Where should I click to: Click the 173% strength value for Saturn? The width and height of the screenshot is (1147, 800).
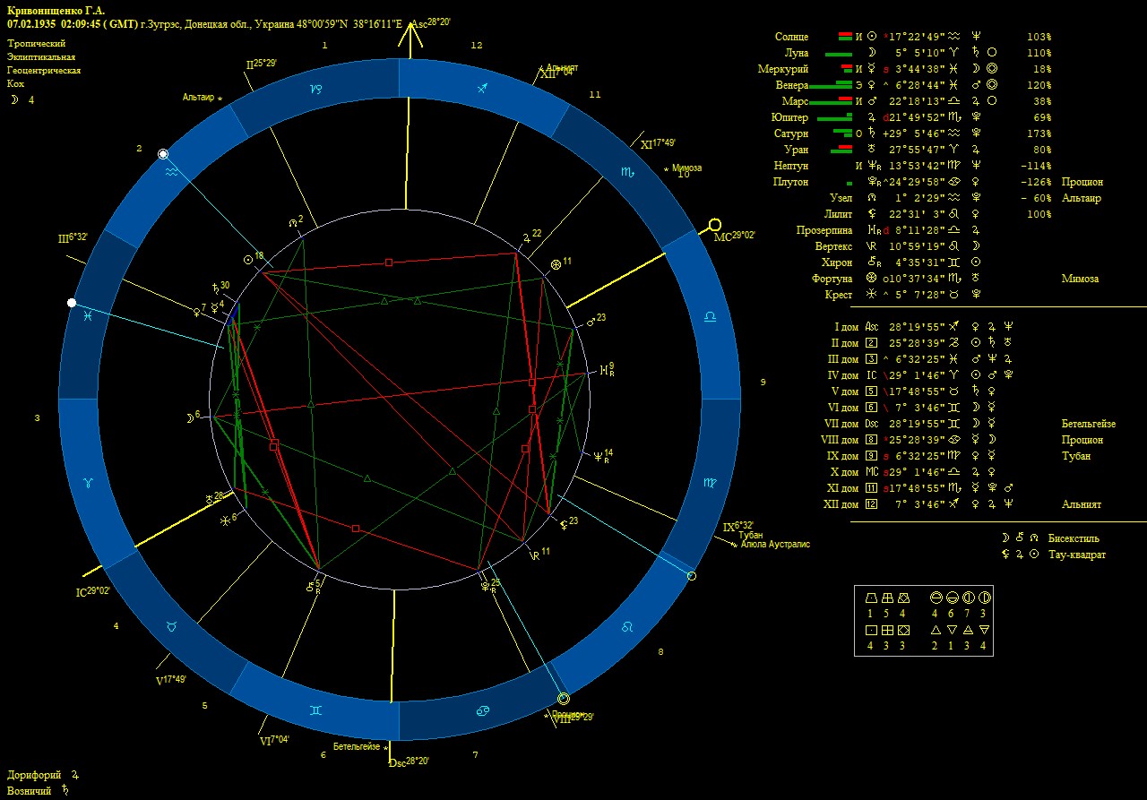pyautogui.click(x=1039, y=133)
